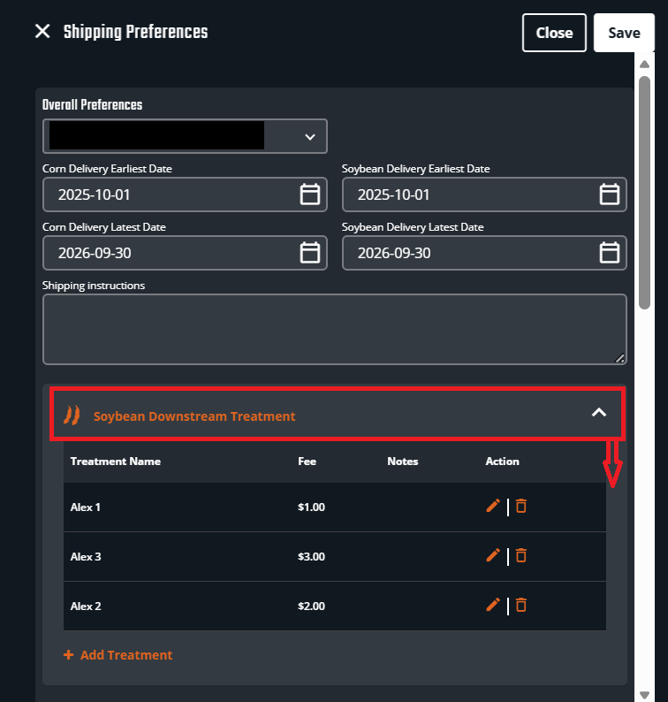Viewport: 668px width, 702px height.
Task: Open calendar for Soybean Delivery Earliest Date
Action: tap(609, 195)
